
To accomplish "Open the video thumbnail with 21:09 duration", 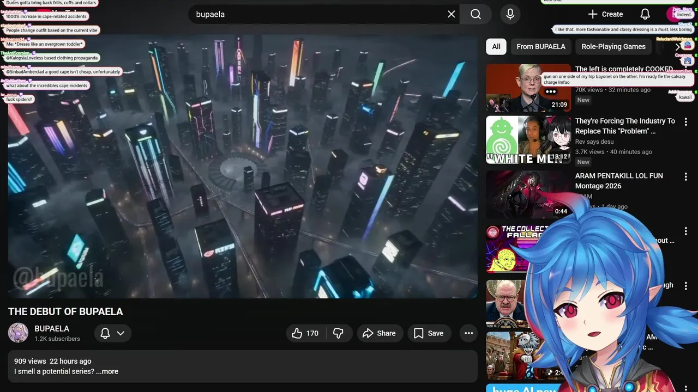I will 528,88.
